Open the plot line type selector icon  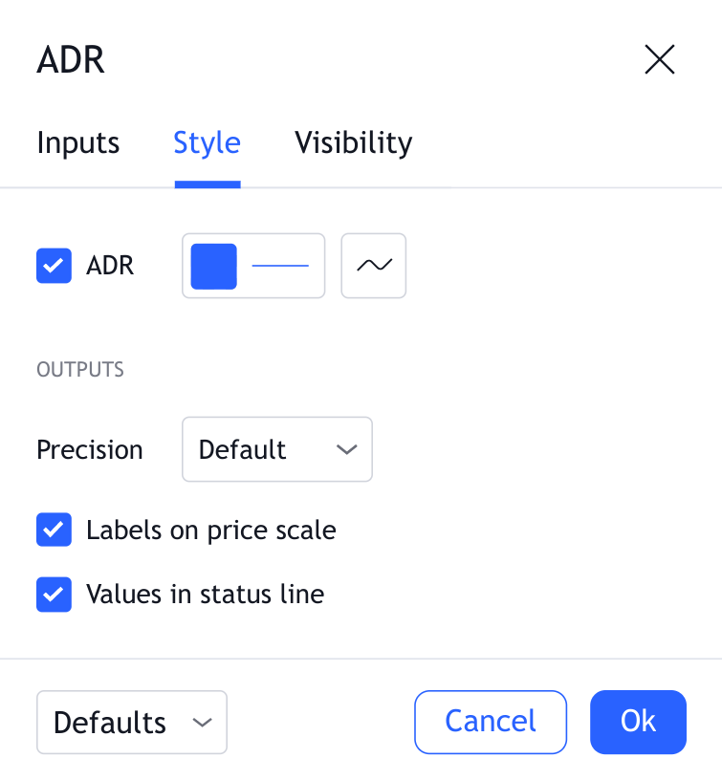click(374, 266)
